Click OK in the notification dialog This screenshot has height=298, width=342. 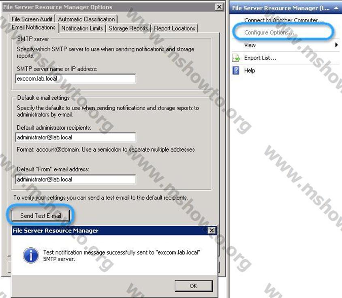(193, 286)
